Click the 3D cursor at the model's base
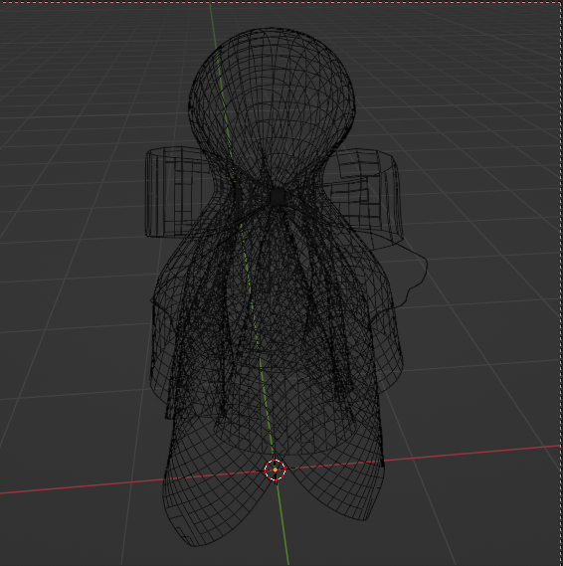Viewport: 563px width, 566px height. (275, 470)
